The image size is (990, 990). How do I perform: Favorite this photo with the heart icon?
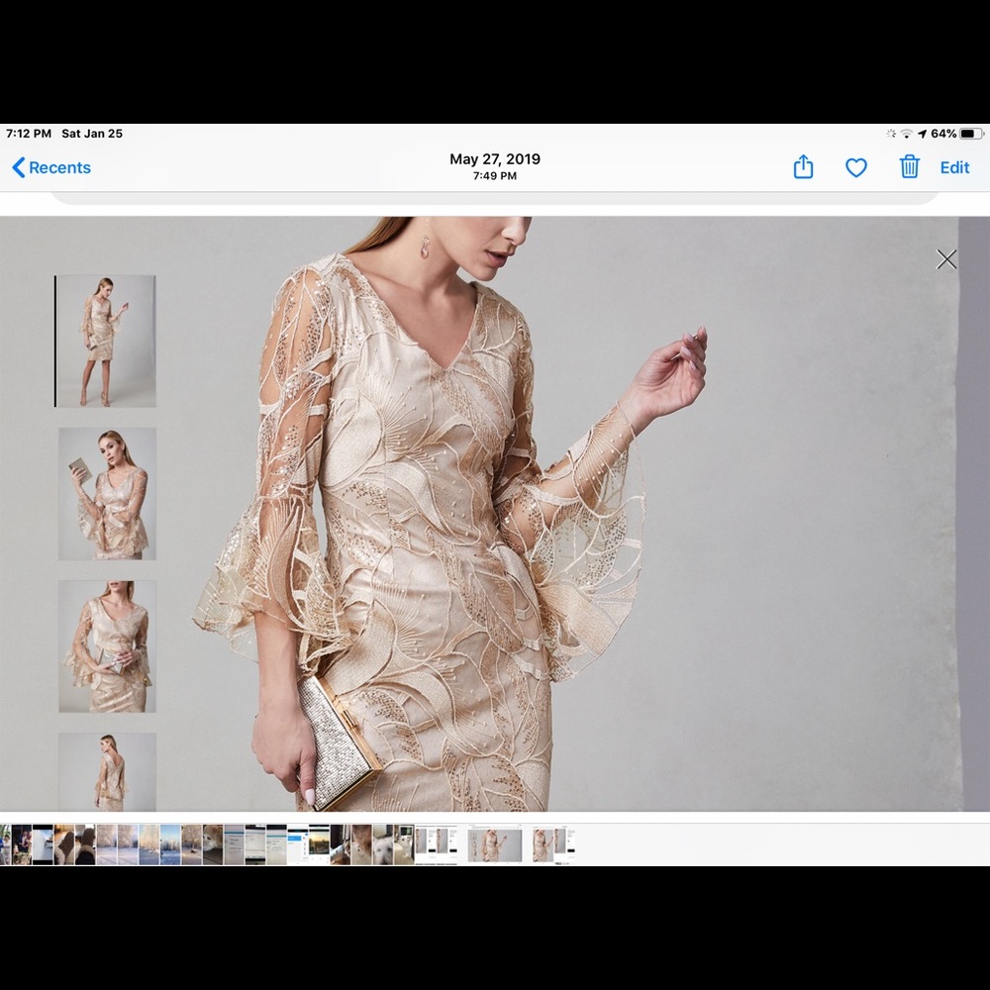(x=856, y=167)
